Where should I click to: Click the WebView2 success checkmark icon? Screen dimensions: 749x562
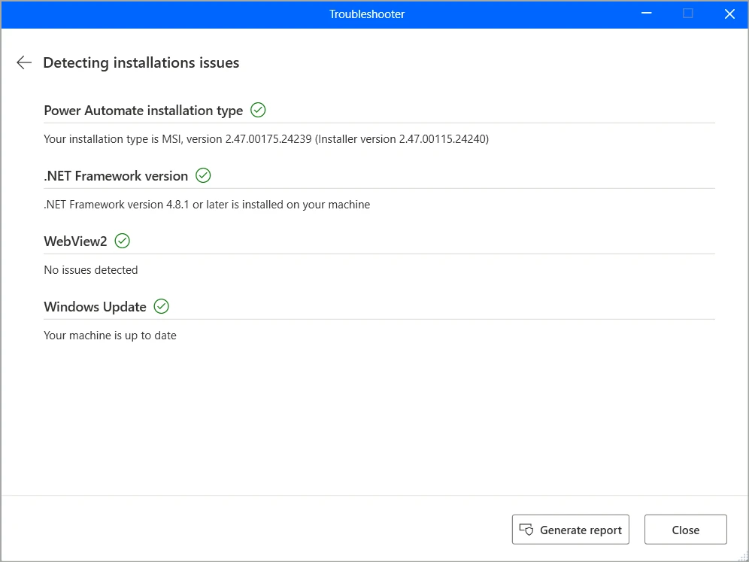click(x=123, y=241)
